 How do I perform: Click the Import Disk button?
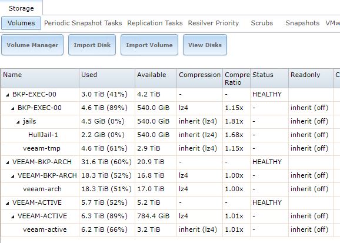point(92,45)
